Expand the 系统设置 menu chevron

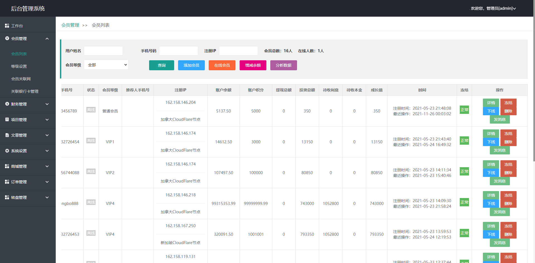(x=47, y=151)
